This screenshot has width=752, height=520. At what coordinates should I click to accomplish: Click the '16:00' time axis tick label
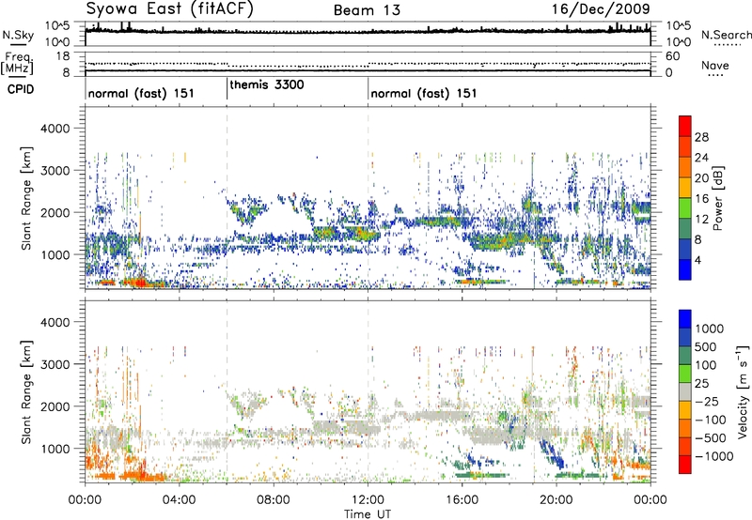462,500
